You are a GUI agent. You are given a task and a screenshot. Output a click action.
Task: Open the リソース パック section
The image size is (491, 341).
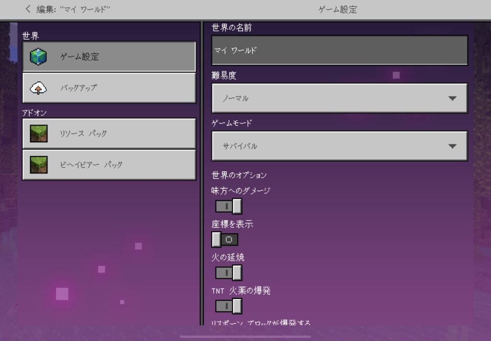coord(109,134)
